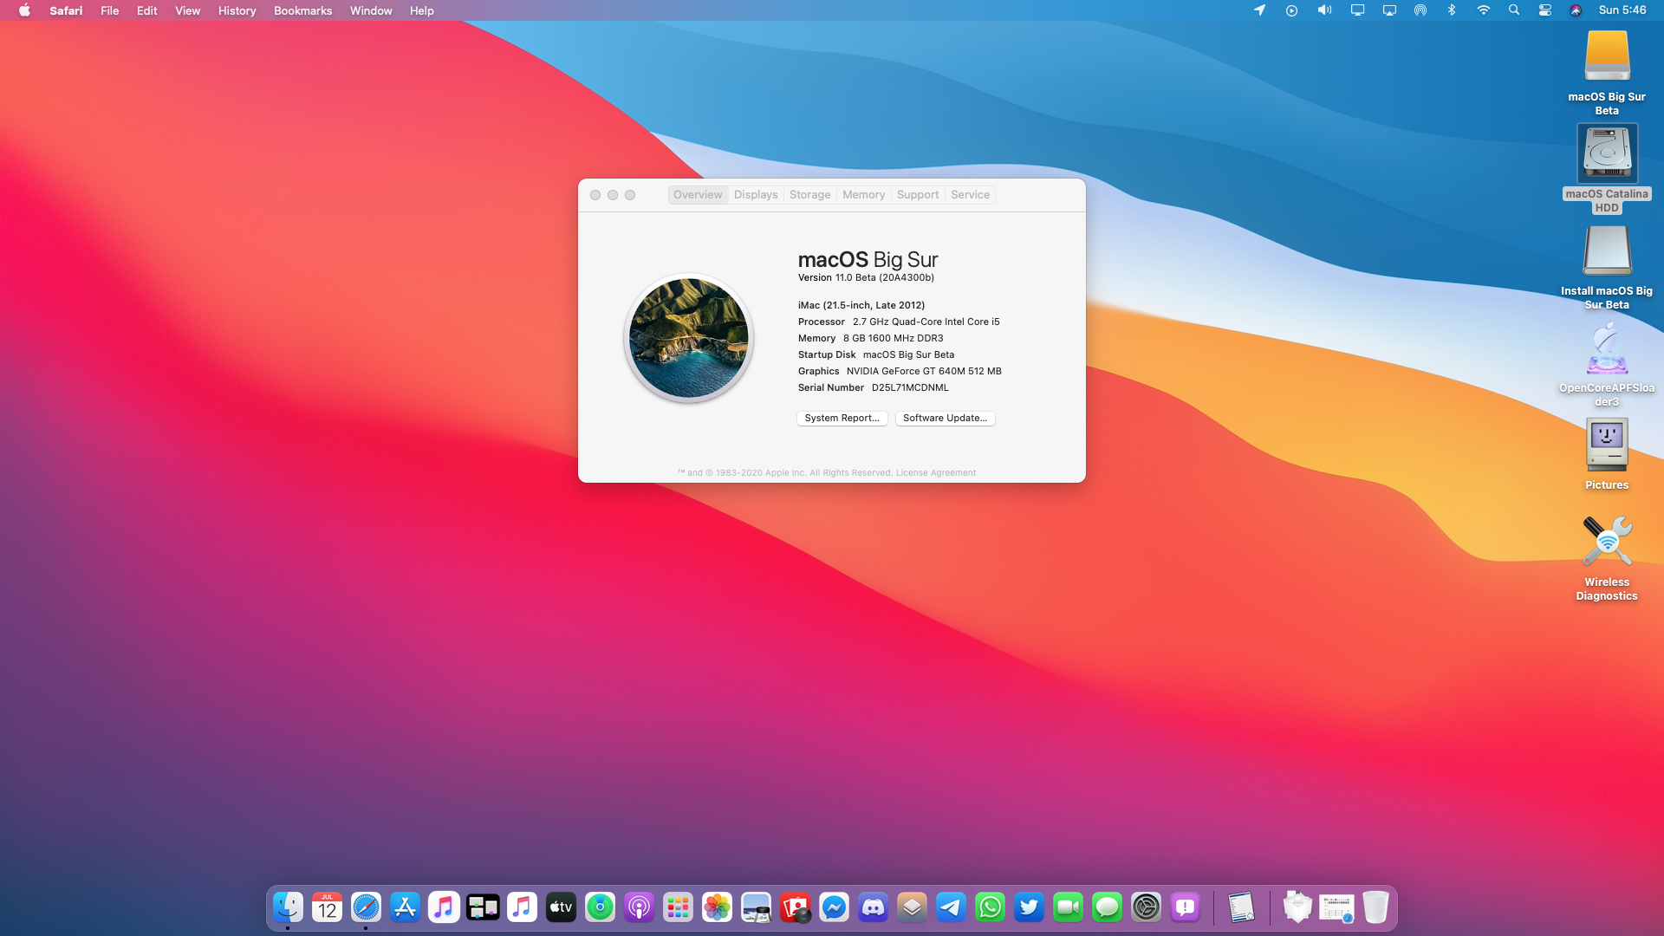The image size is (1664, 936).
Task: Open Finder from the dock
Action: click(288, 907)
